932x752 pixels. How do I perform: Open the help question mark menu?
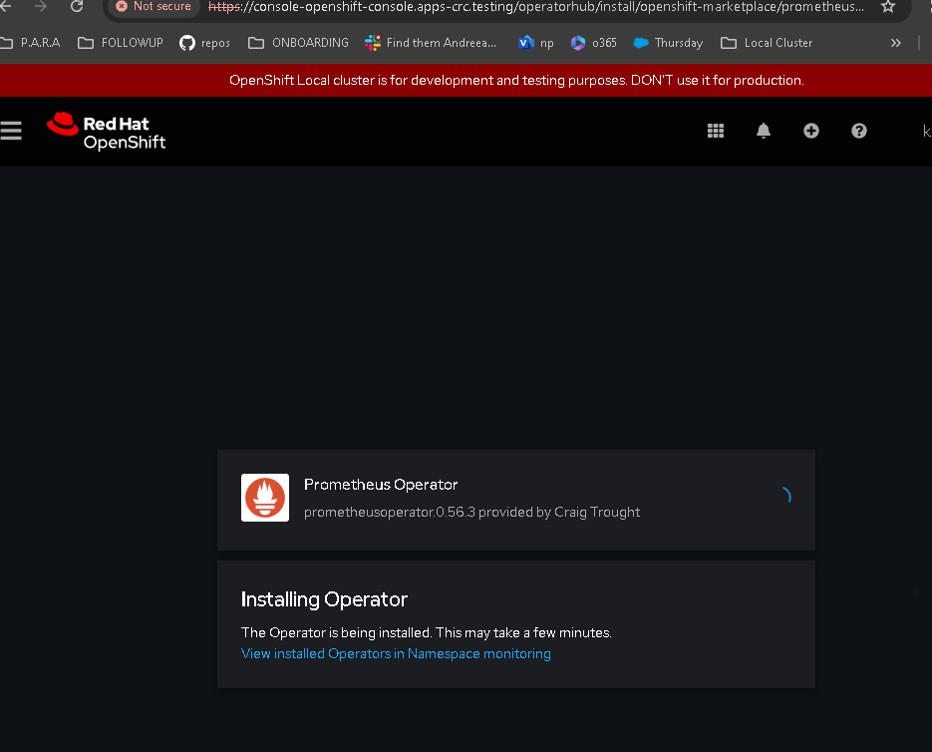(859, 131)
